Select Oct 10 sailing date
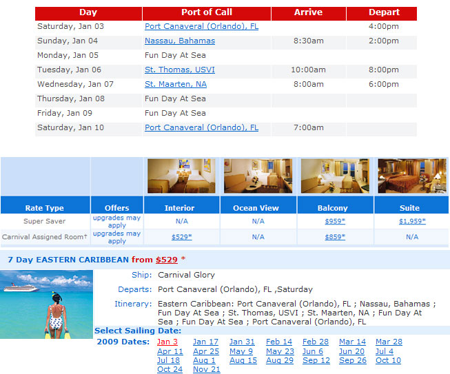Screen dimensions: 450x374 click(x=388, y=360)
